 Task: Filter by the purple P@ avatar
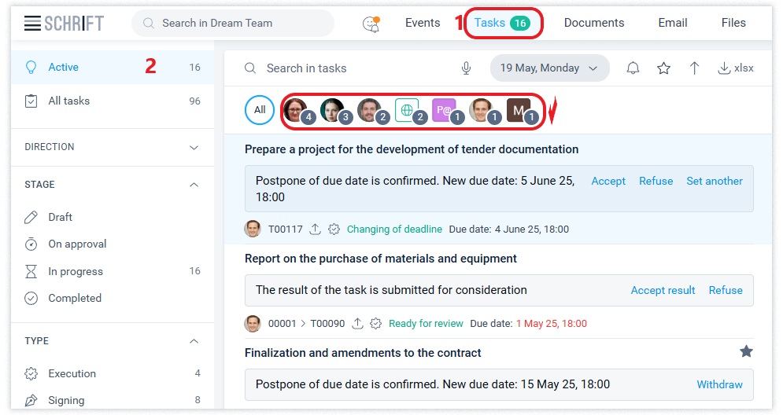(x=444, y=110)
